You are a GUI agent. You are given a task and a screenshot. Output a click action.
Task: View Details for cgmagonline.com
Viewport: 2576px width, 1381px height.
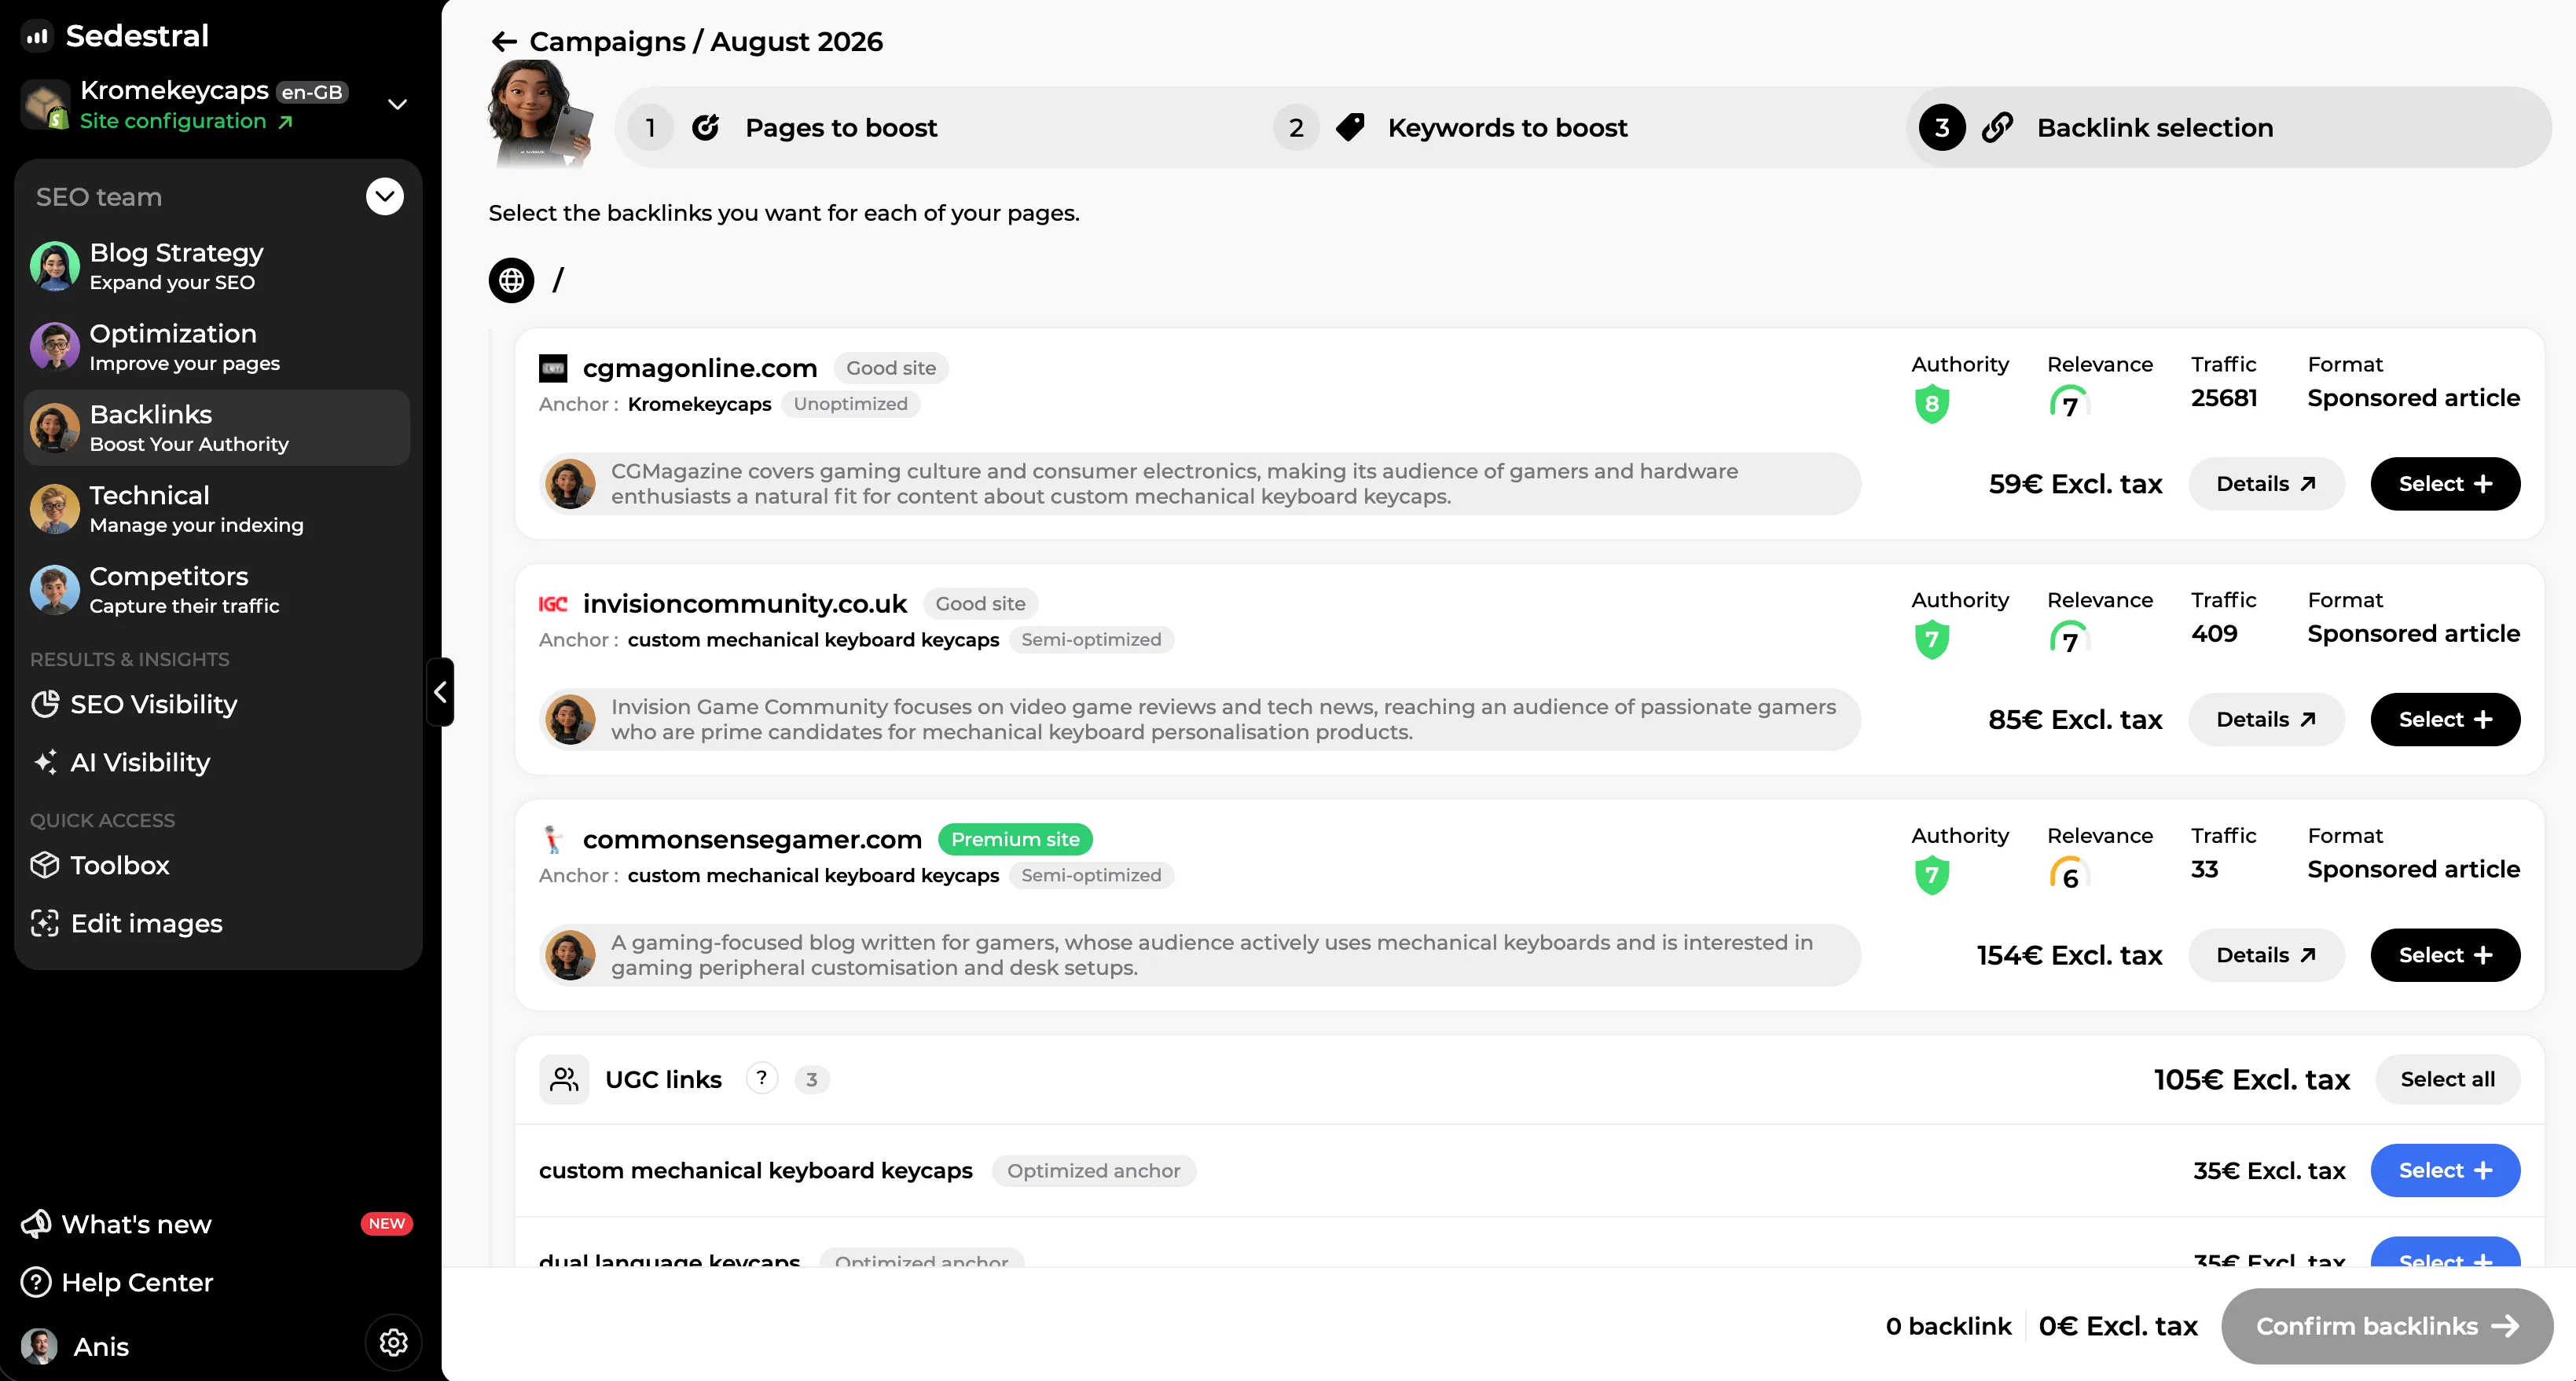2266,484
